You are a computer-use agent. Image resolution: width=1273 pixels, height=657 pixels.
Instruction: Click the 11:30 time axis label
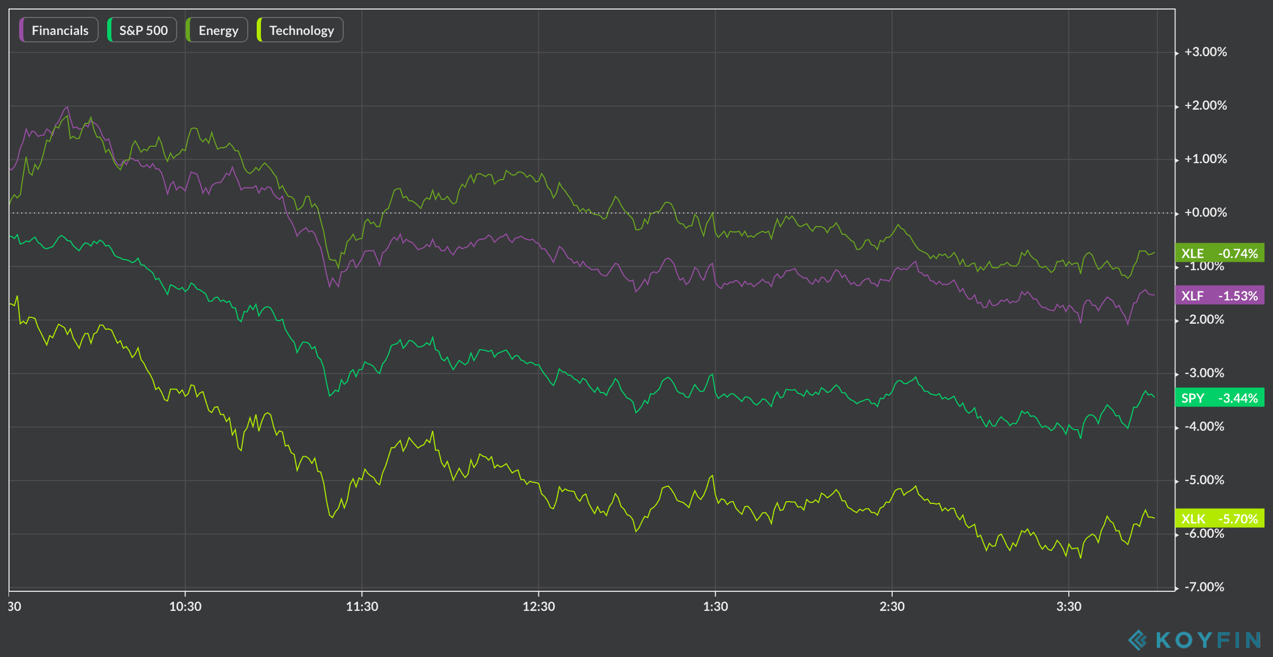pyautogui.click(x=362, y=607)
